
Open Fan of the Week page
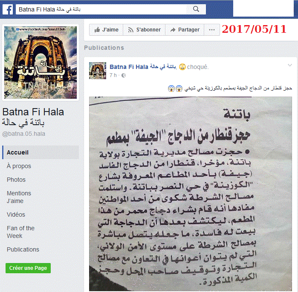click(20, 232)
